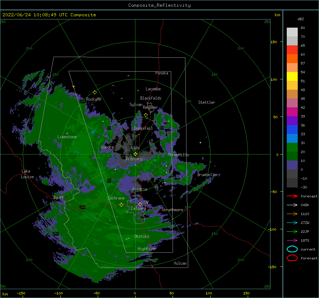This screenshot has height=298, width=319.
Task: Click yellow diamond marker beside RockyMH
Action: coord(95,92)
